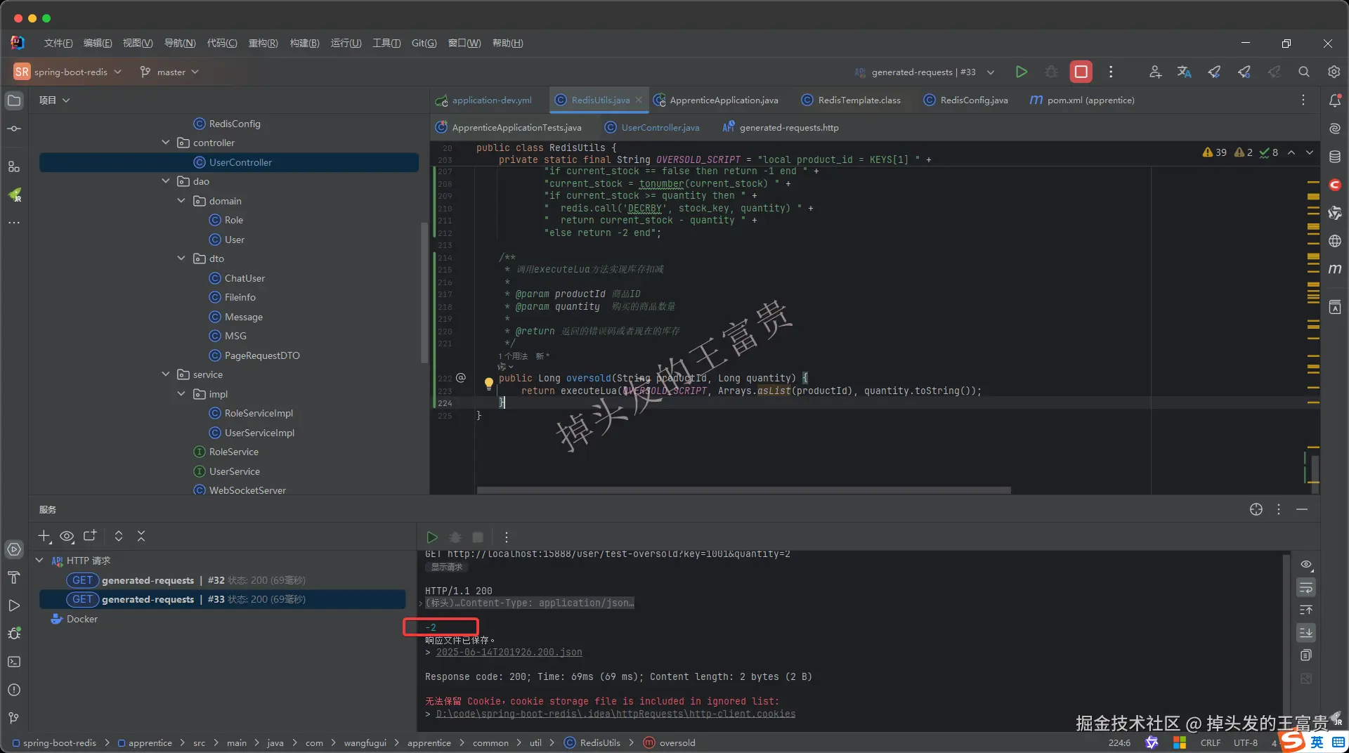Select UserServiceImpl in the project tree
This screenshot has height=753, width=1349.
tap(259, 433)
